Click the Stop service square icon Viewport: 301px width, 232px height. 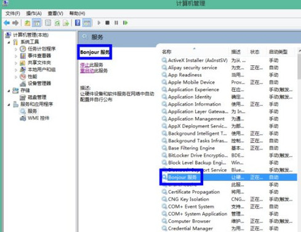(107, 23)
